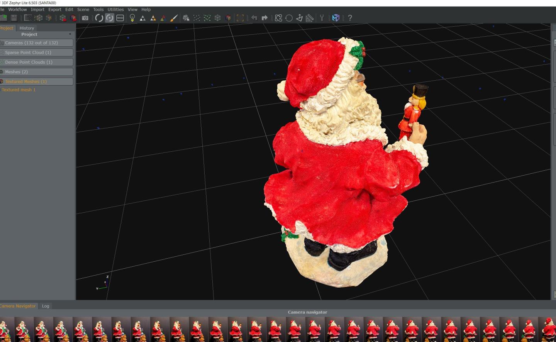Click the camera screenshot icon in toolbar
The height and width of the screenshot is (342, 556).
point(85,18)
